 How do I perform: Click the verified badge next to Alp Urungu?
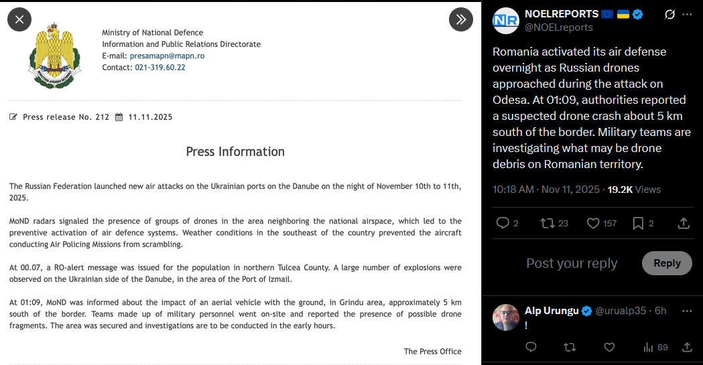[x=586, y=311]
